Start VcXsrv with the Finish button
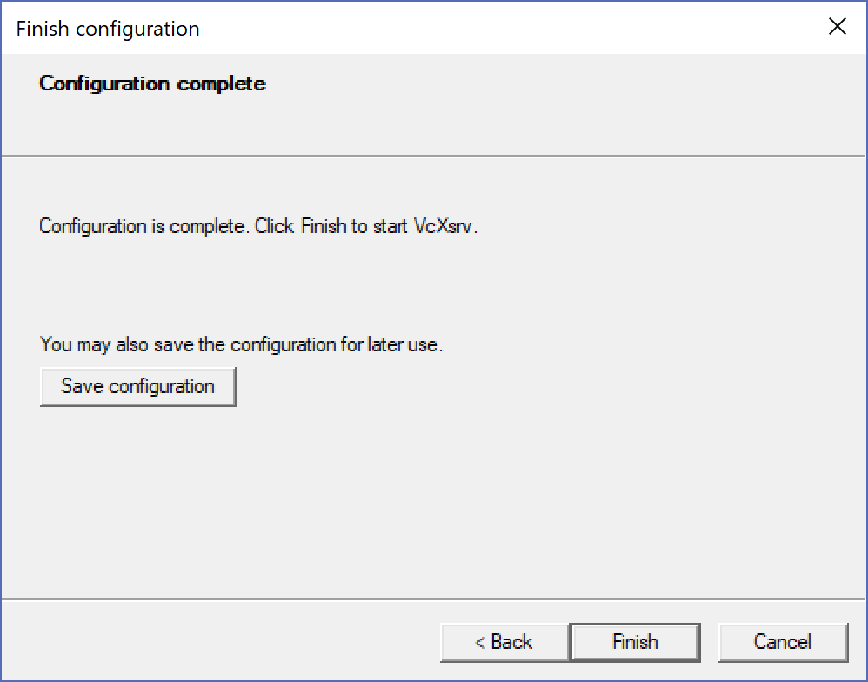 [635, 642]
